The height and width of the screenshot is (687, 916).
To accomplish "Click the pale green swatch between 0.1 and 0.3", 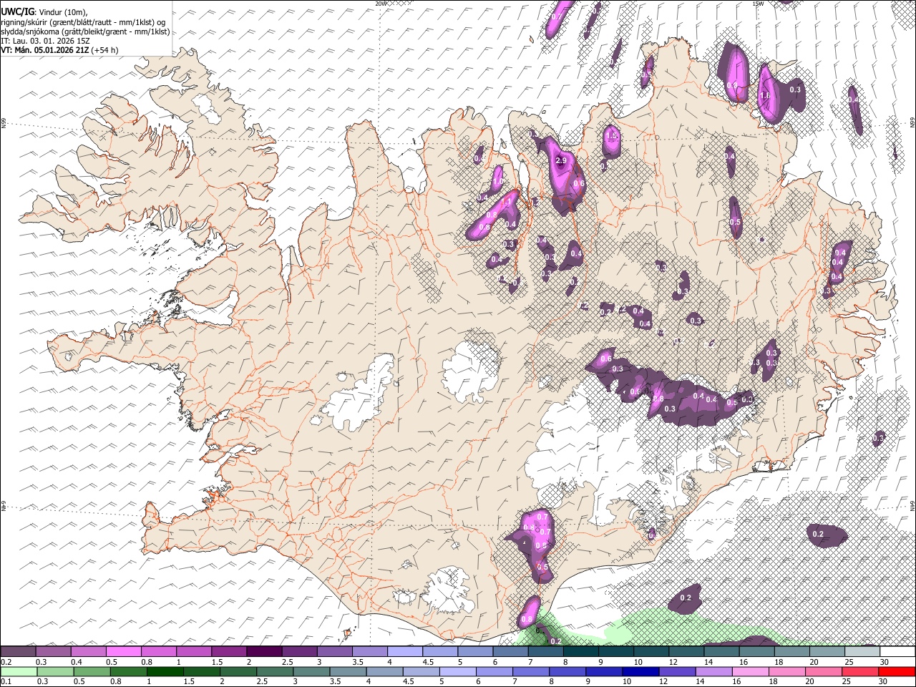I will coord(19,671).
